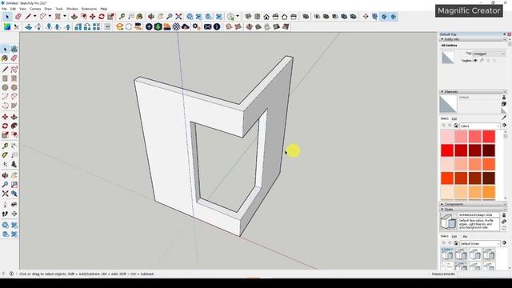
Task: Open the Line tool dropdown arrow
Action: [x=34, y=16]
